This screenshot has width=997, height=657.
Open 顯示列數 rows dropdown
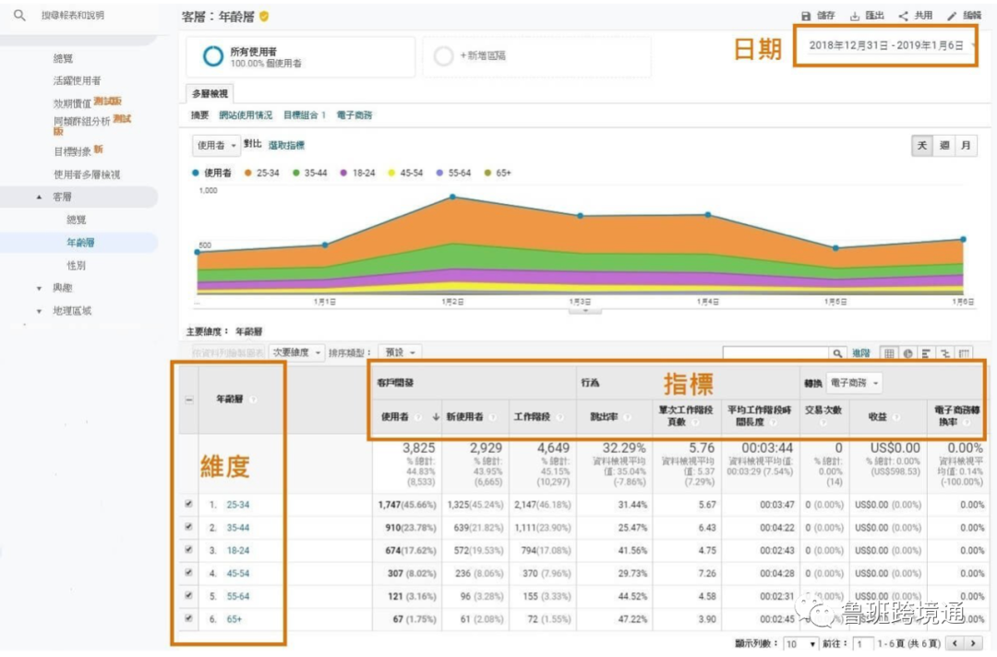pyautogui.click(x=800, y=644)
